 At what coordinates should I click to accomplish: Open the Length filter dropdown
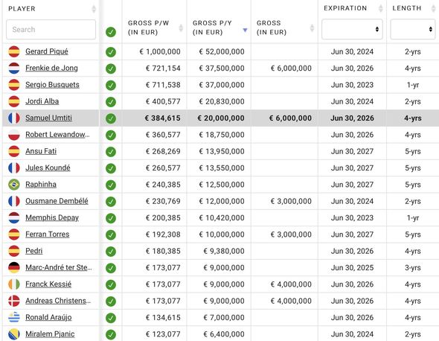coord(413,29)
